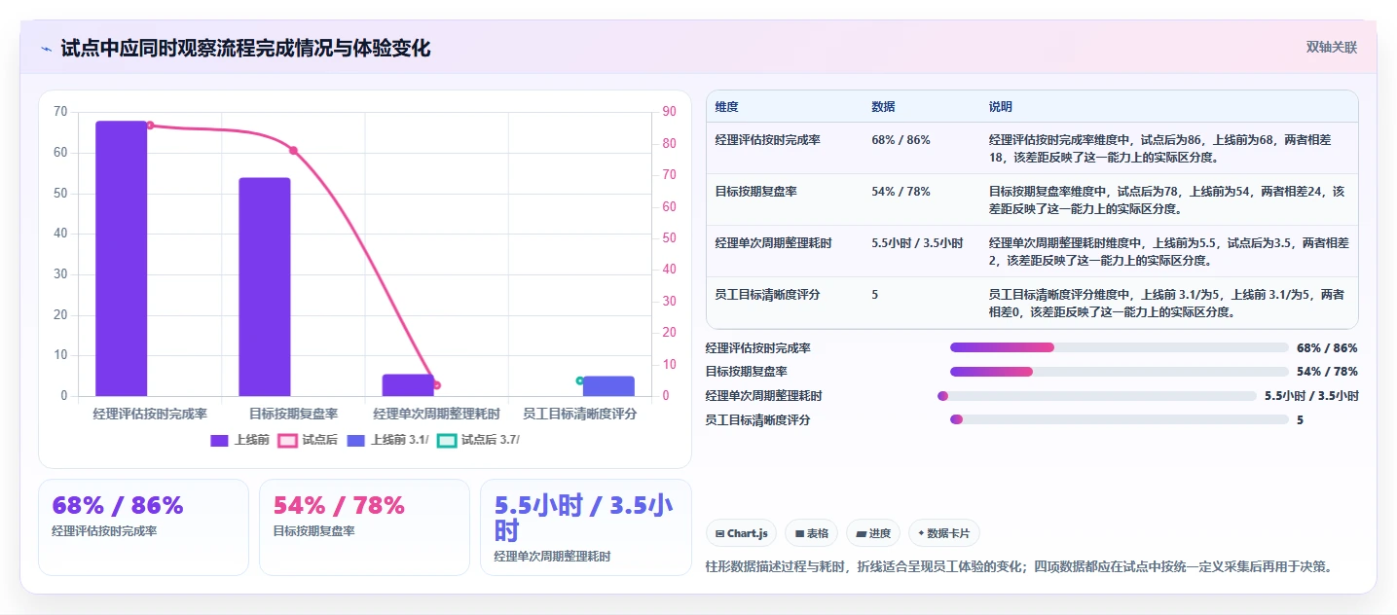1397x615 pixels.
Task: Click the 双轴关联 label in header
Action: pos(1332,47)
